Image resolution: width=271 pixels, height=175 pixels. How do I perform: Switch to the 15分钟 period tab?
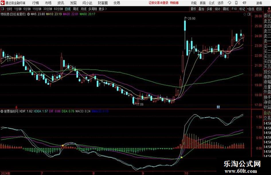pos(37,9)
